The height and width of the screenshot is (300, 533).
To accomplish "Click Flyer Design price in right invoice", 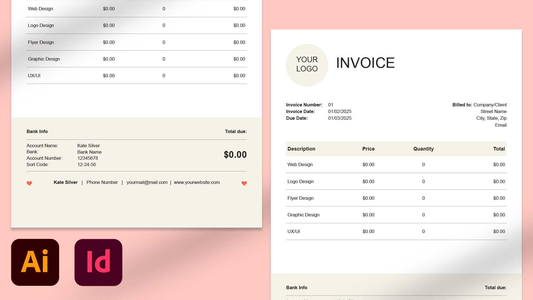I will coord(368,198).
